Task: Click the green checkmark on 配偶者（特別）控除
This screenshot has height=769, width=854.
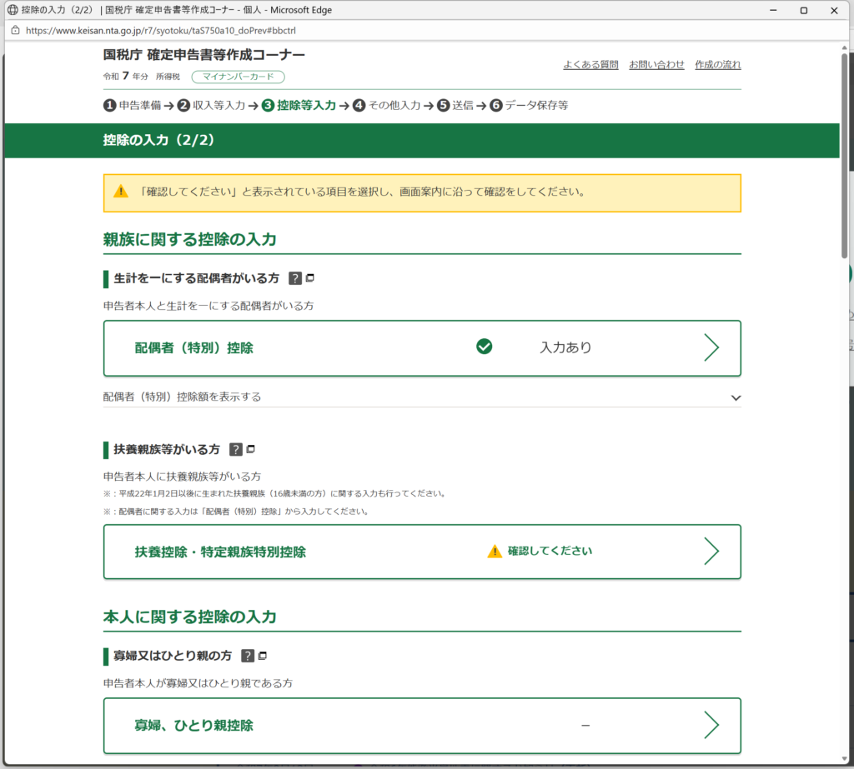Action: pyautogui.click(x=484, y=347)
